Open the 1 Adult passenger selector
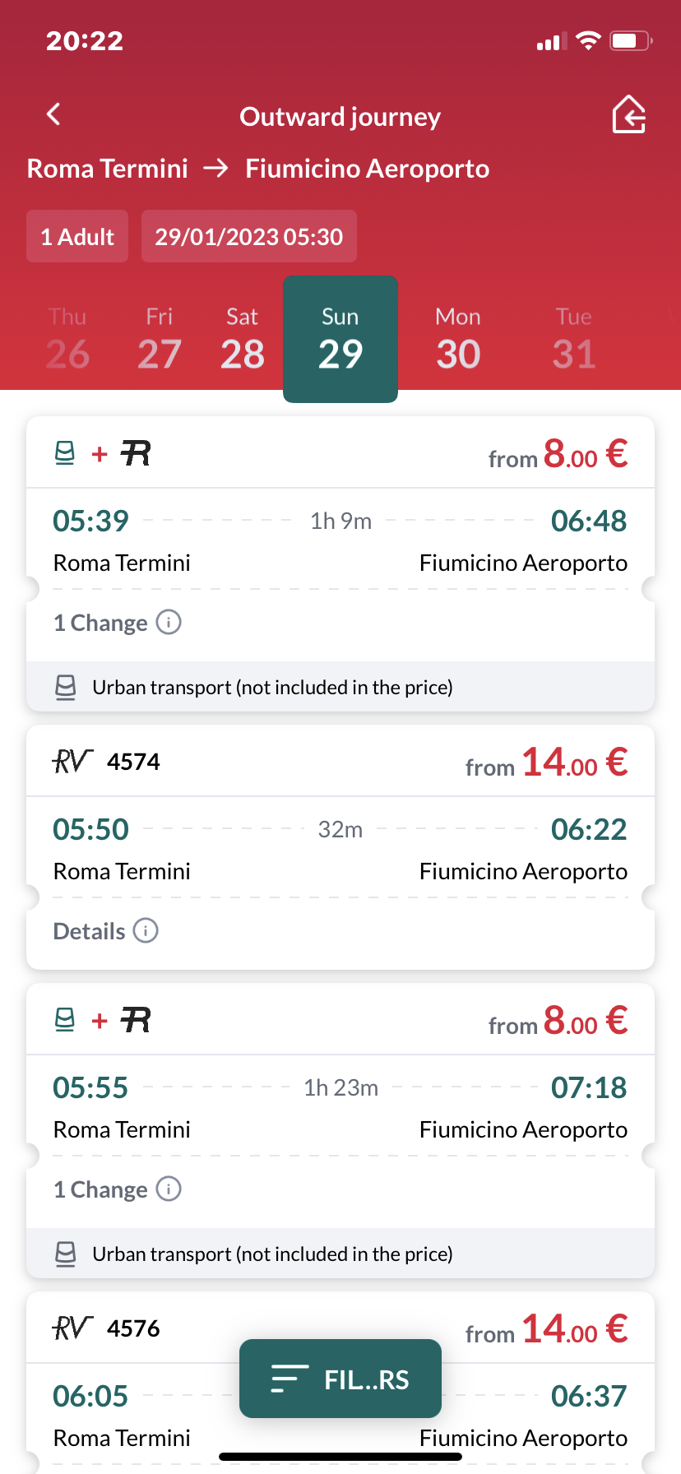681x1474 pixels. click(77, 236)
